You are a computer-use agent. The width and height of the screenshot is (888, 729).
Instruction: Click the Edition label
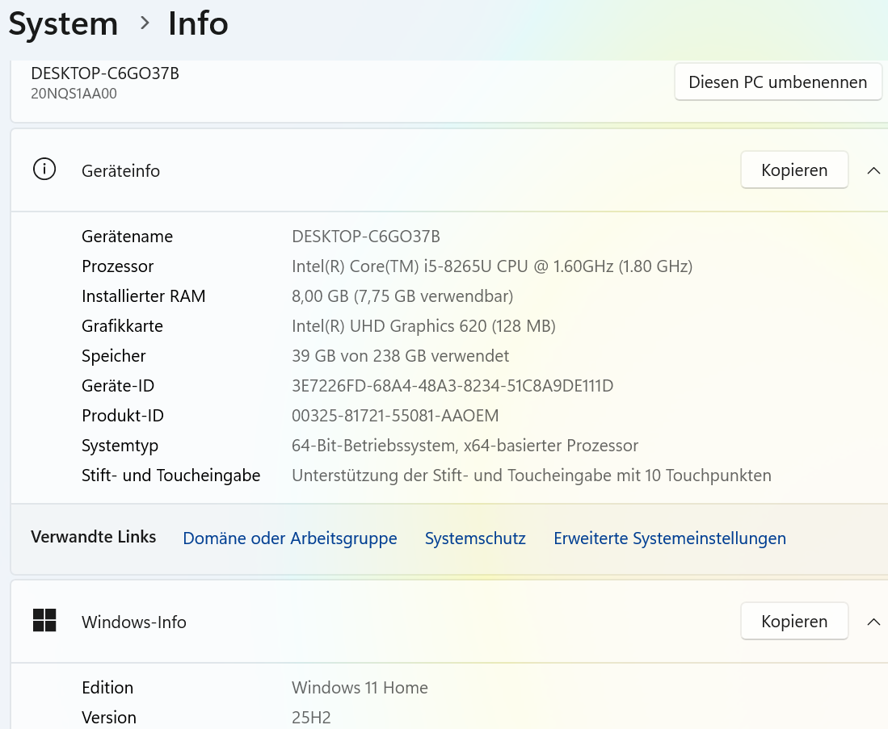pos(107,688)
